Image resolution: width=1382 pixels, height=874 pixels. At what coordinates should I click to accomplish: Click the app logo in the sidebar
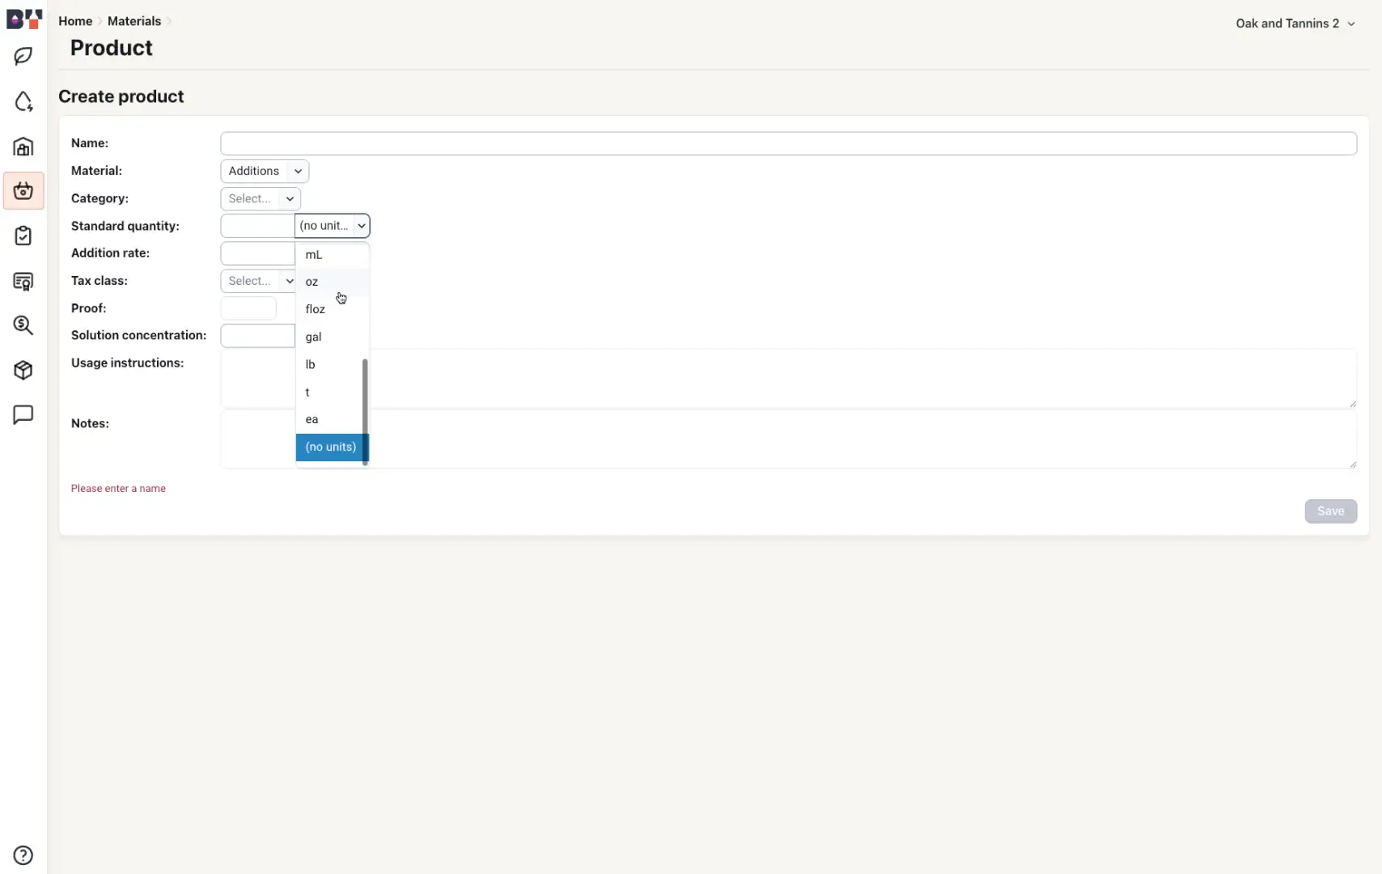tap(23, 18)
